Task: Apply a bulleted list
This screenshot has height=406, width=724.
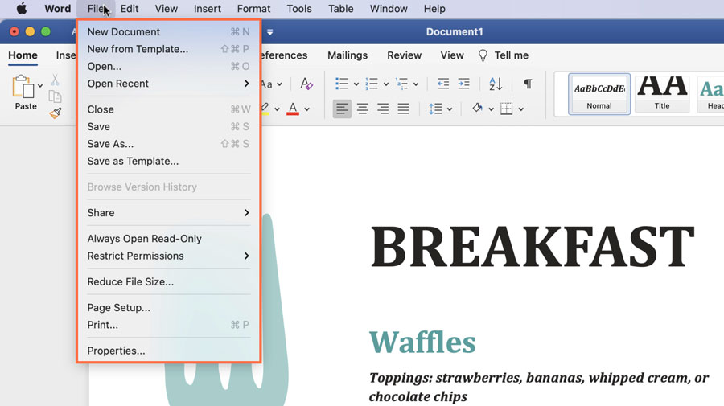Action: coord(342,84)
